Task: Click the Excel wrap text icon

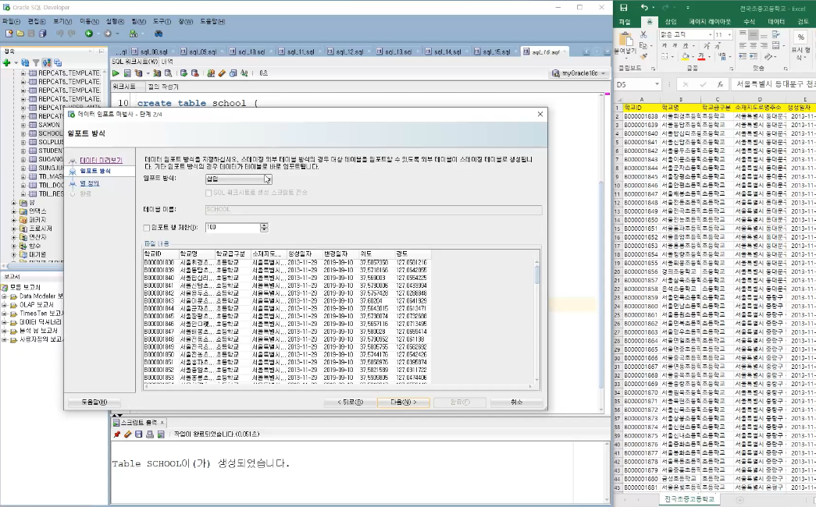Action: (x=776, y=34)
